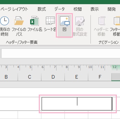
Task: Open the ページ レイアウト tab
Action: point(14,9)
